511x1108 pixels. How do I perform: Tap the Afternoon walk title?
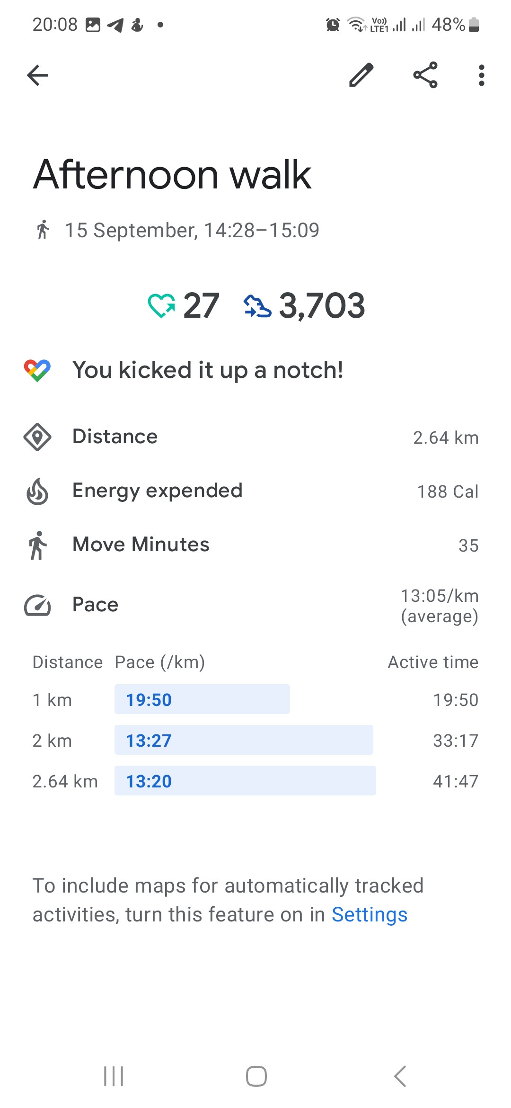point(172,175)
